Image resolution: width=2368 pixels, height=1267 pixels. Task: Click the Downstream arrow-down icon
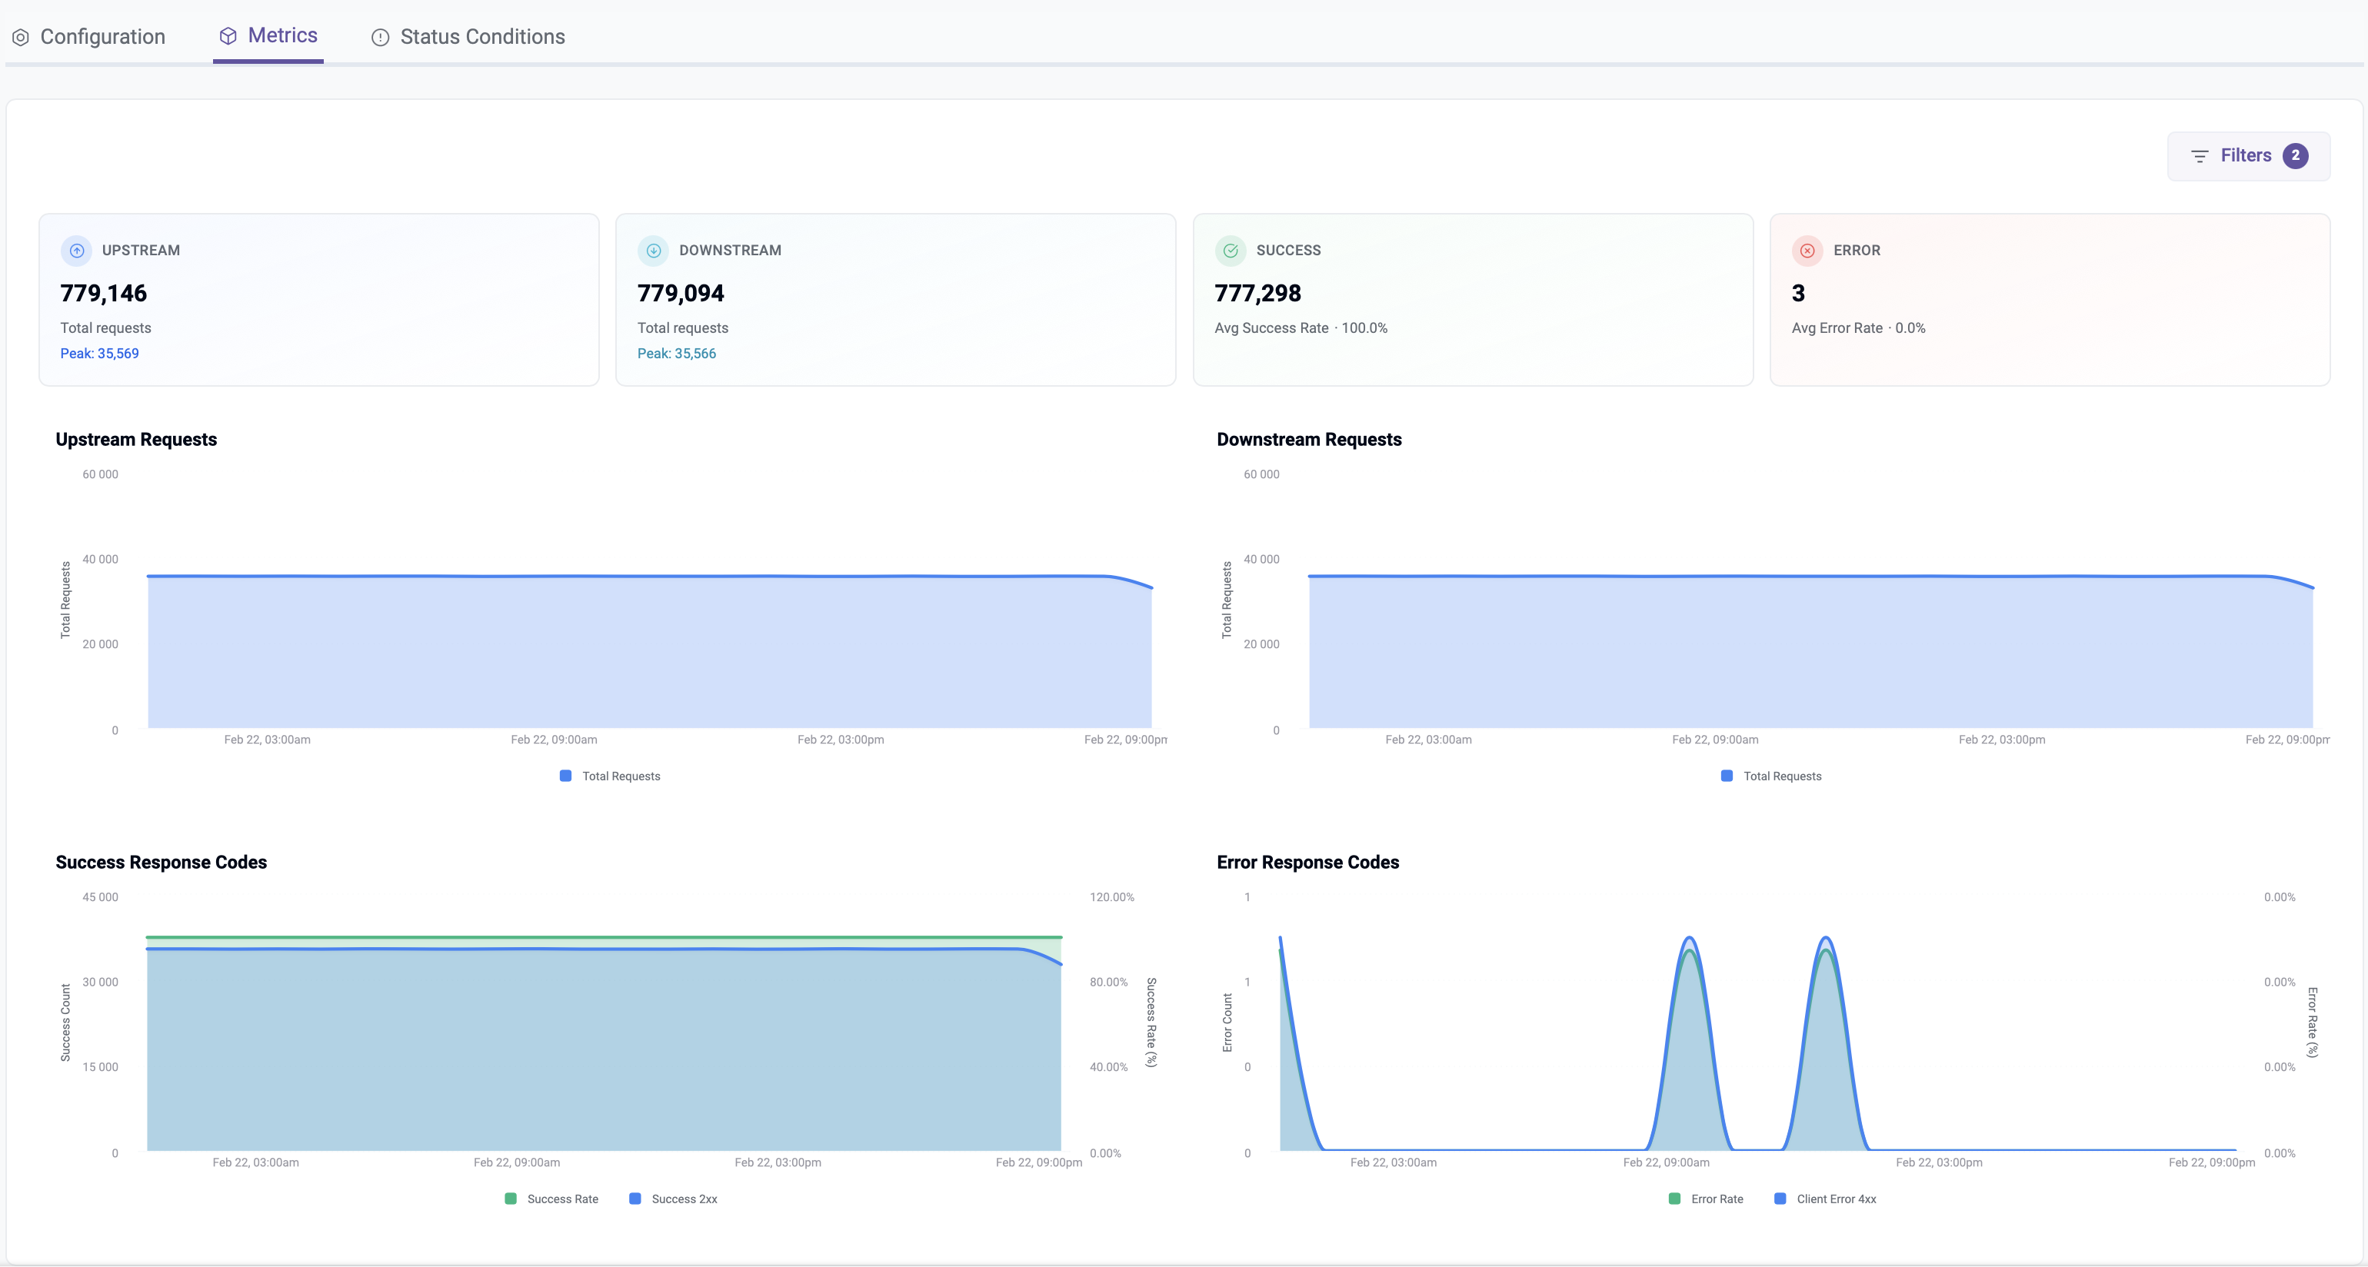(x=654, y=250)
